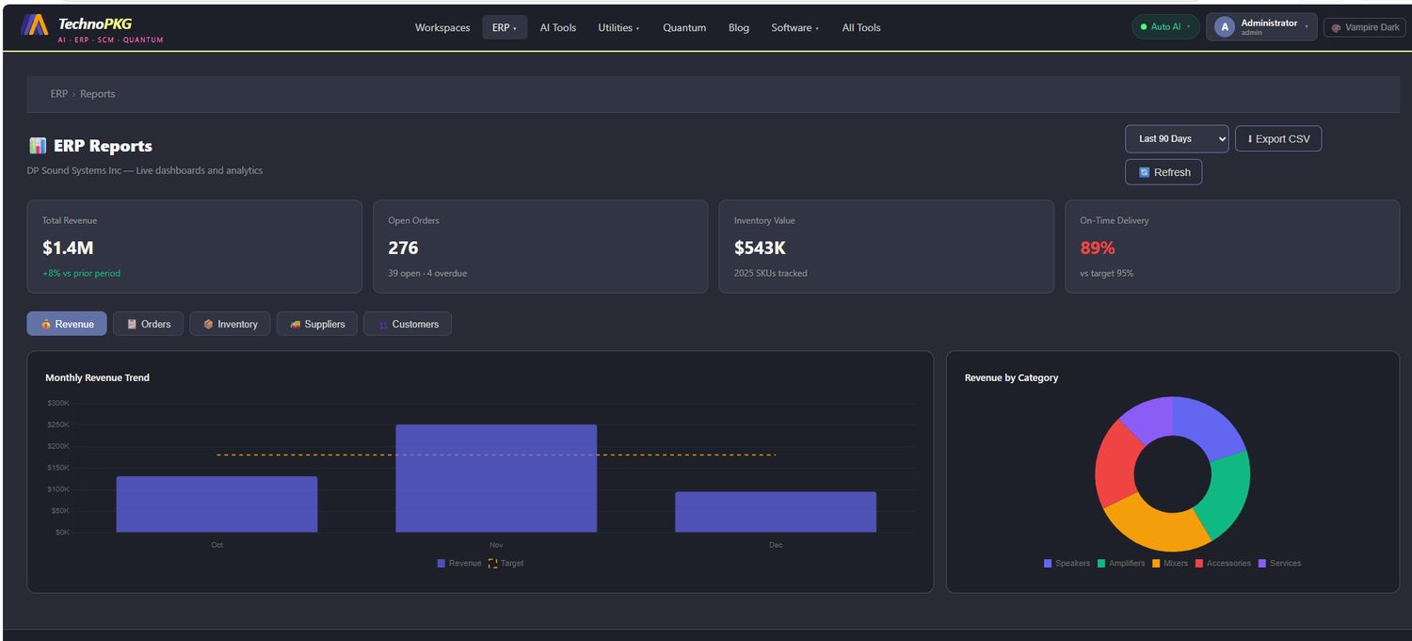Image resolution: width=1412 pixels, height=641 pixels.
Task: Toggle Amplifiers legend in category chart
Action: pos(1121,563)
